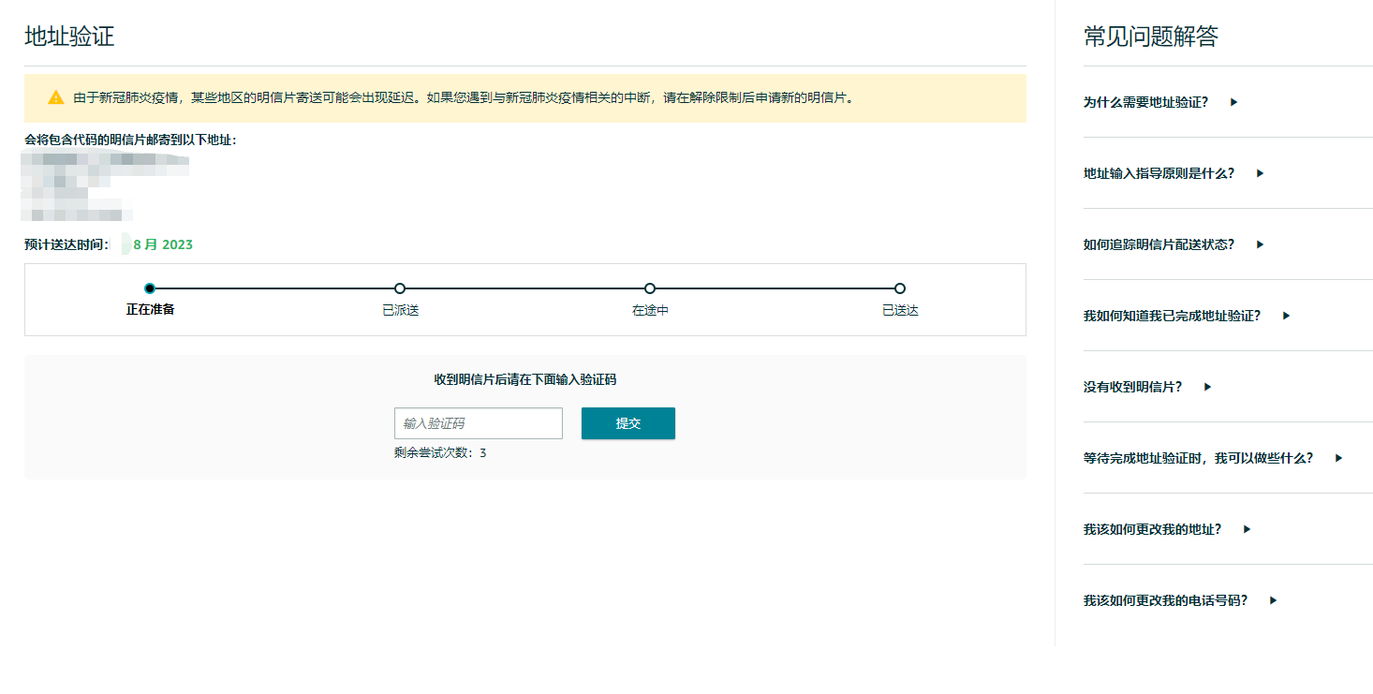Viewport: 1373px width, 694px height.
Task: Expand 如何追踪明信片配送状态? FAQ
Action: click(1174, 244)
